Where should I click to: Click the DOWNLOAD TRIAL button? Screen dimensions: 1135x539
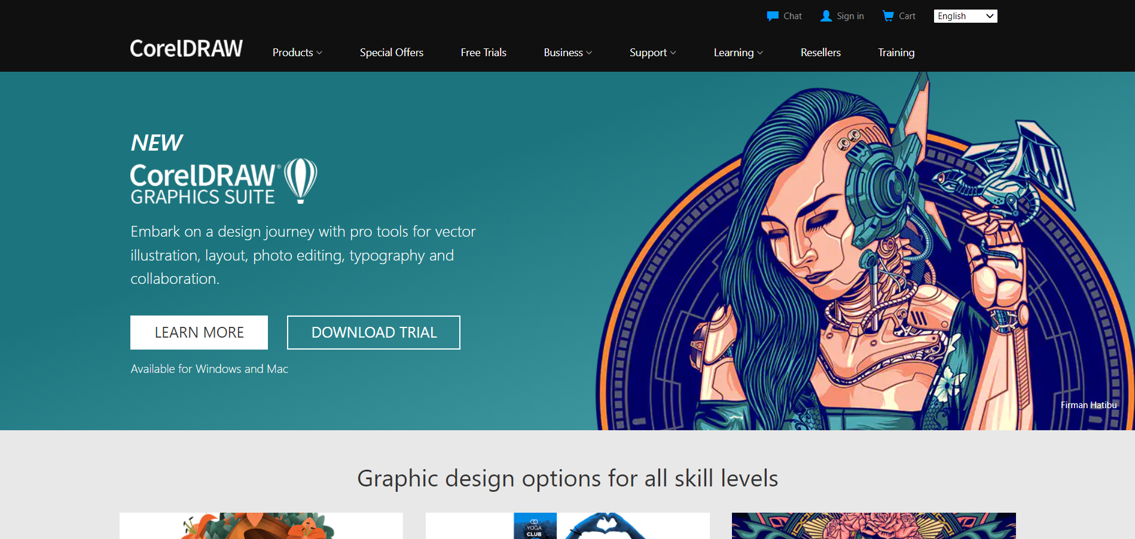click(374, 332)
